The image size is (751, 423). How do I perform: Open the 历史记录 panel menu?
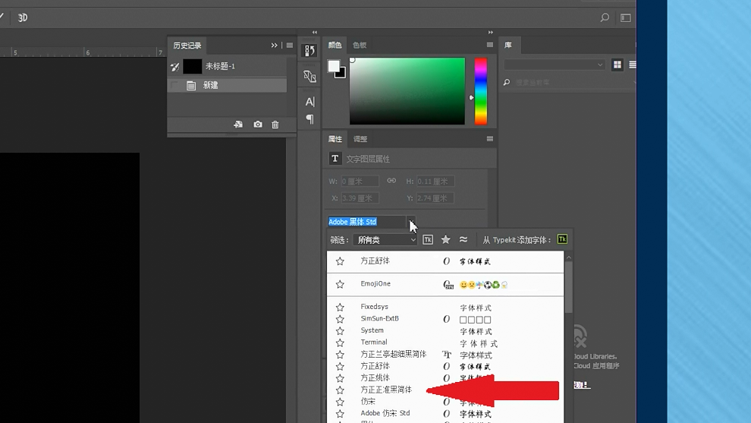[289, 45]
